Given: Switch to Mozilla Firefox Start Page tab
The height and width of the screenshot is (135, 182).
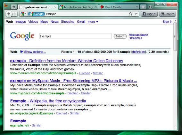Looking at the screenshot, I should 79,7.
